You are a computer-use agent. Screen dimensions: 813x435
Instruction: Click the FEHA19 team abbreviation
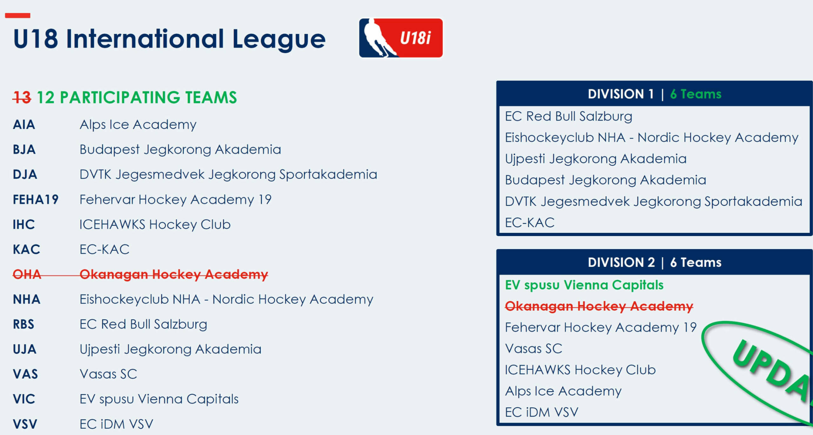point(36,200)
